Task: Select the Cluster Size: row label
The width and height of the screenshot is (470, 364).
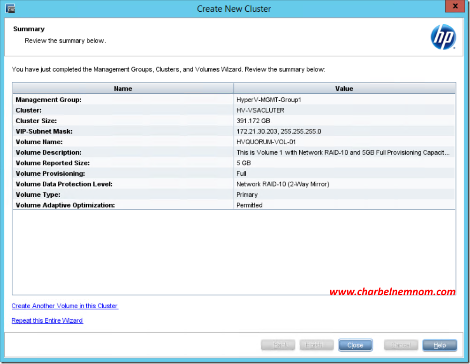Action: point(36,121)
